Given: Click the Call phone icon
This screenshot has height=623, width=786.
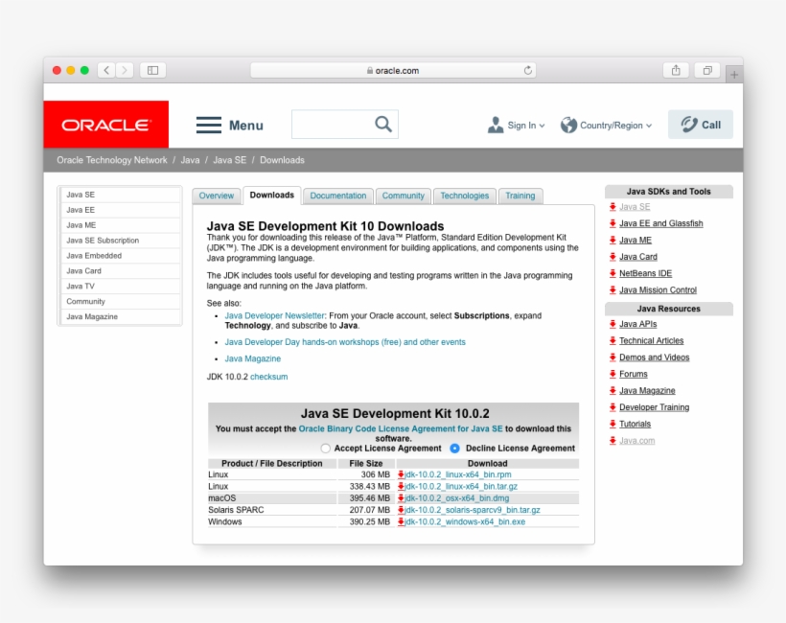Looking at the screenshot, I should point(689,125).
